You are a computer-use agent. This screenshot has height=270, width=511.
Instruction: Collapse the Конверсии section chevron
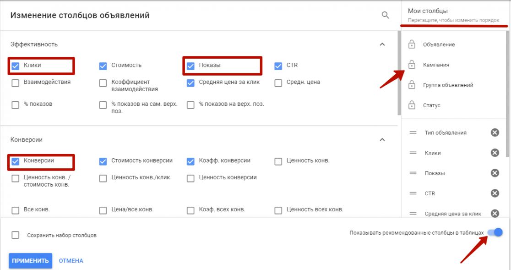[382, 139]
